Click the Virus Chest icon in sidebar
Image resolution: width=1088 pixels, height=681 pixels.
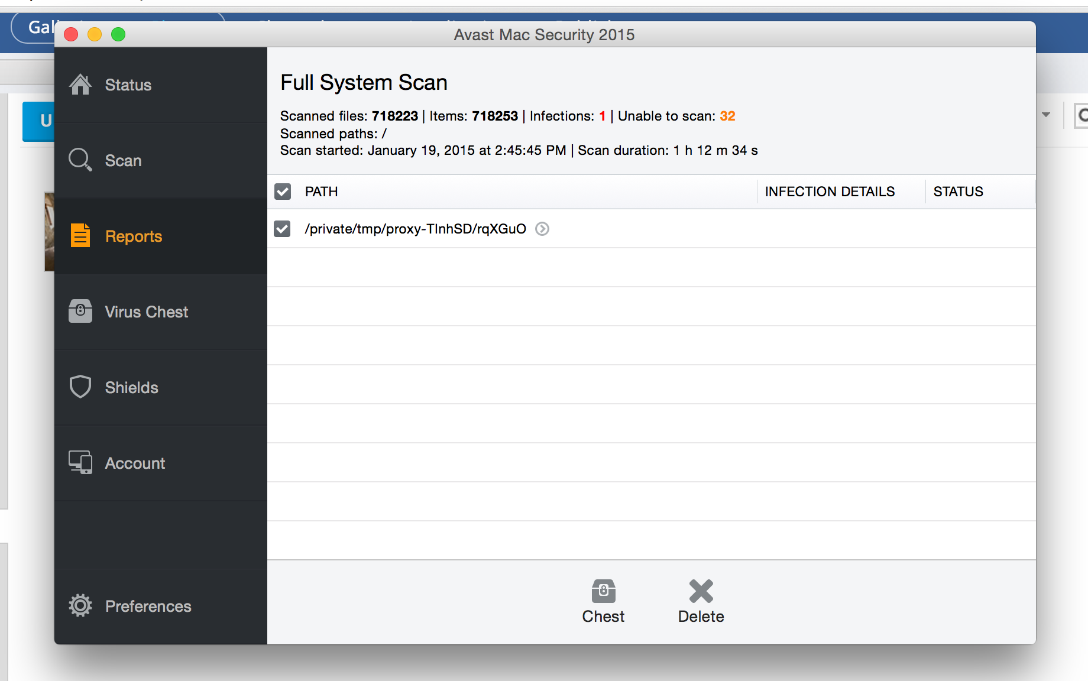coord(80,311)
